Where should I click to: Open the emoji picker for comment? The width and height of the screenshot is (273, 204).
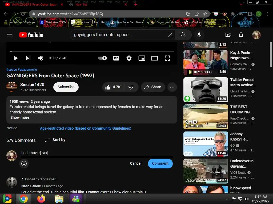click(24, 164)
